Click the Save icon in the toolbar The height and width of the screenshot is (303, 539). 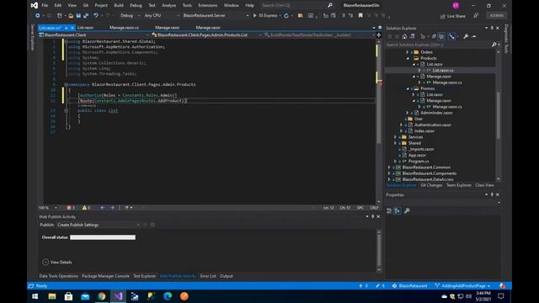pos(78,15)
